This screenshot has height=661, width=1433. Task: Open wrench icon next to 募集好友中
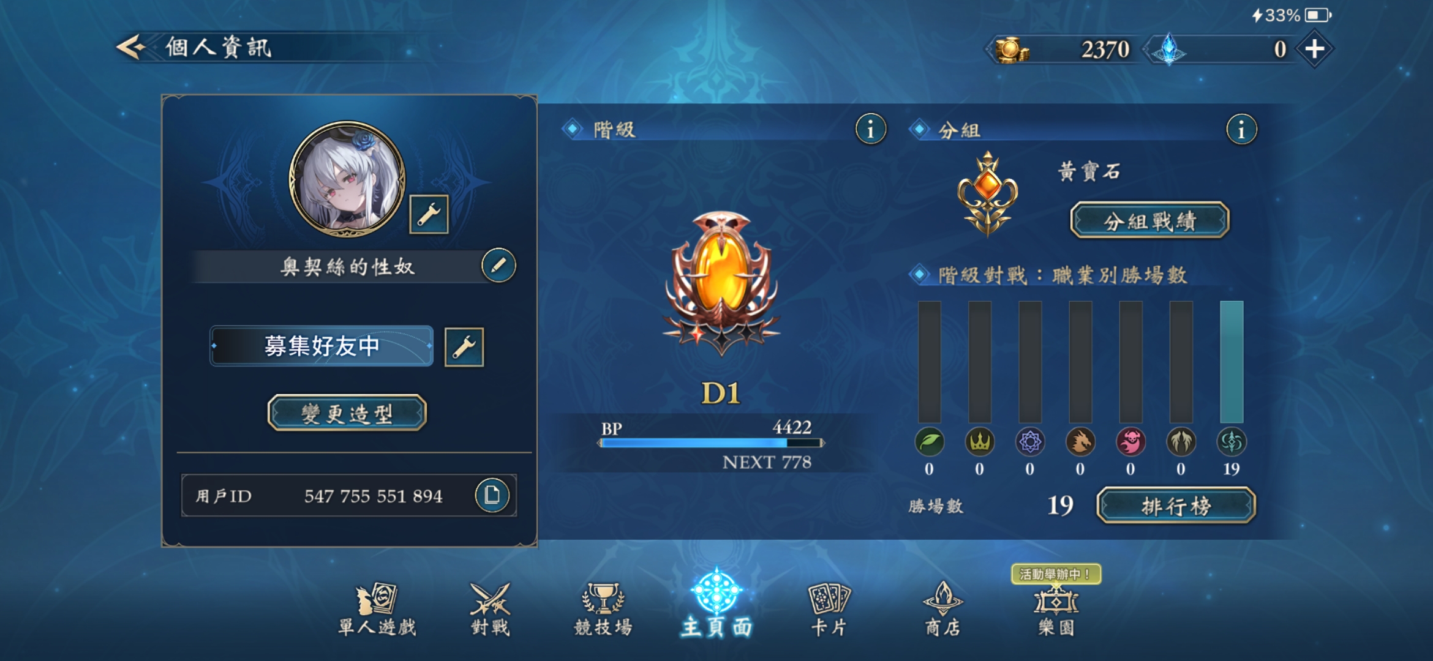coord(464,347)
